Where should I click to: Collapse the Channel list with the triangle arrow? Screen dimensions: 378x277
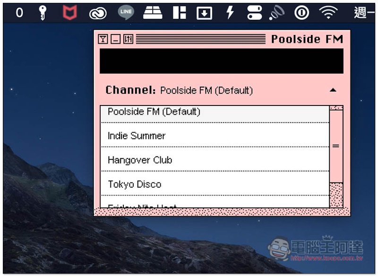point(333,90)
